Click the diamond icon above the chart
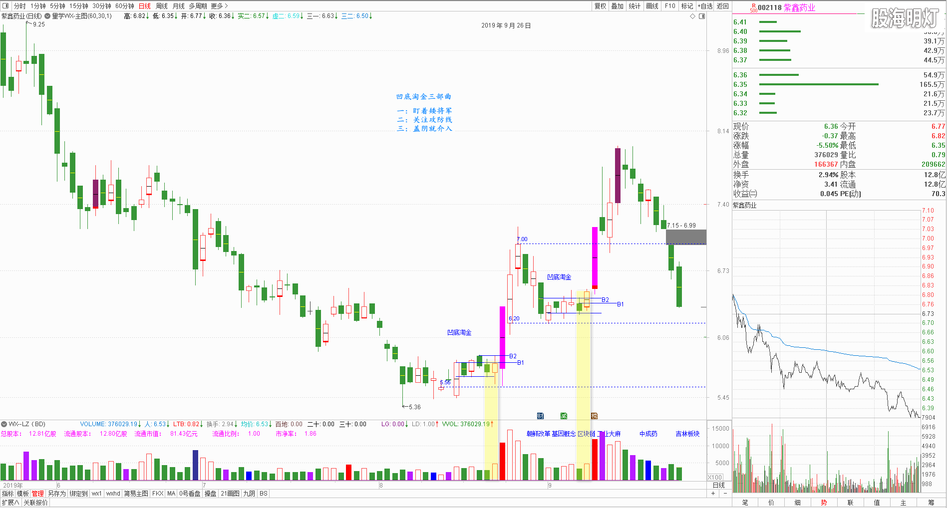Screen dimensions: 947x508 pyautogui.click(x=692, y=16)
